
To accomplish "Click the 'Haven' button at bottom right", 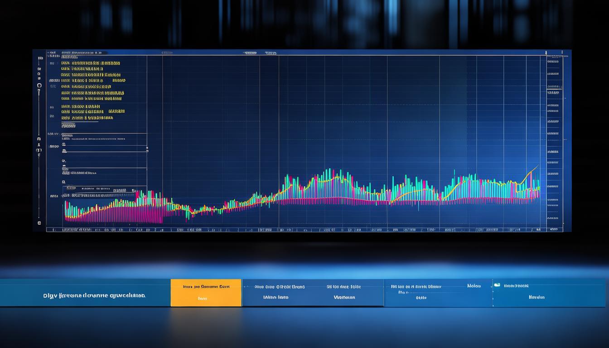I will [536, 298].
